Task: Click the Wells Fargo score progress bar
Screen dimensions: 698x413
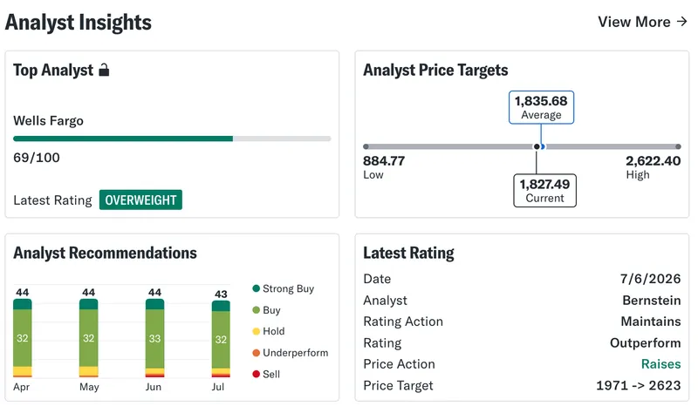Action: 172,139
